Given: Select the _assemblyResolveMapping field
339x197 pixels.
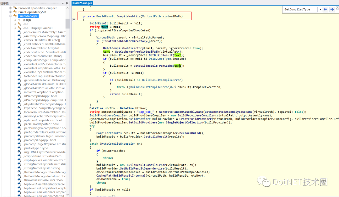Looking at the screenshot, I should pyautogui.click(x=44, y=36).
